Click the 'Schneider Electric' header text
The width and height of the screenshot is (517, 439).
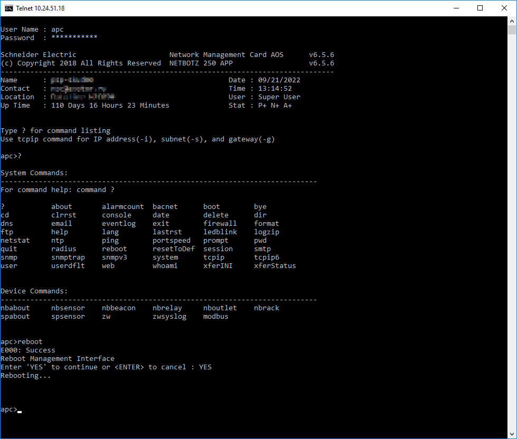click(x=38, y=55)
